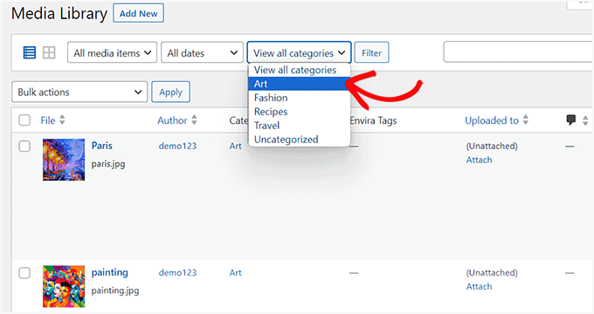This screenshot has height=314, width=594.
Task: Click author demo123 in Paris row
Action: tap(177, 146)
